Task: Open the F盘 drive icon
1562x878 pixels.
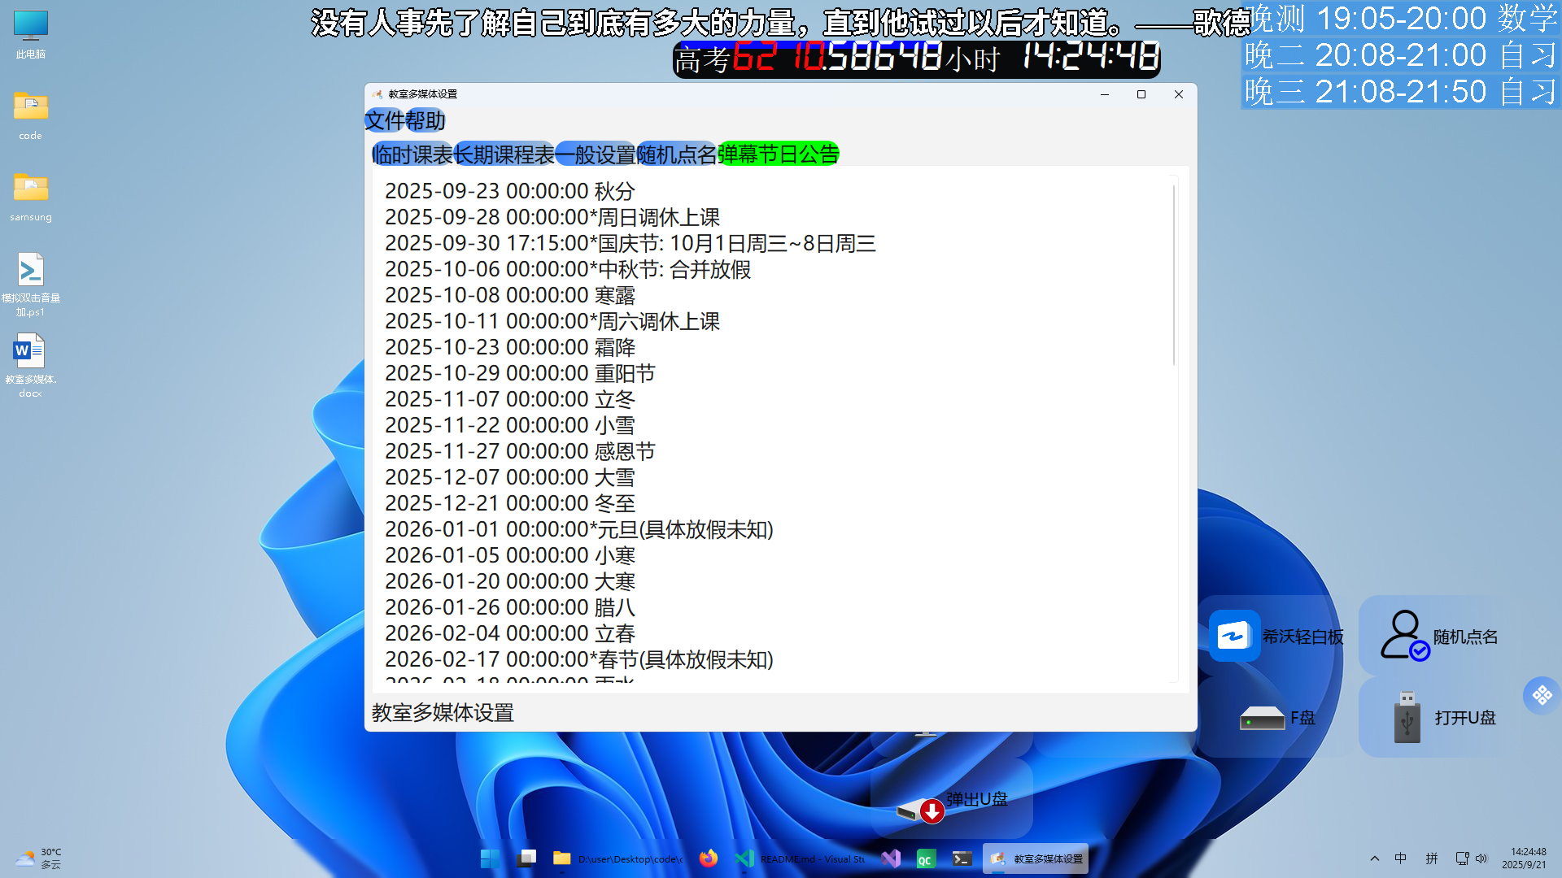Action: click(1261, 718)
